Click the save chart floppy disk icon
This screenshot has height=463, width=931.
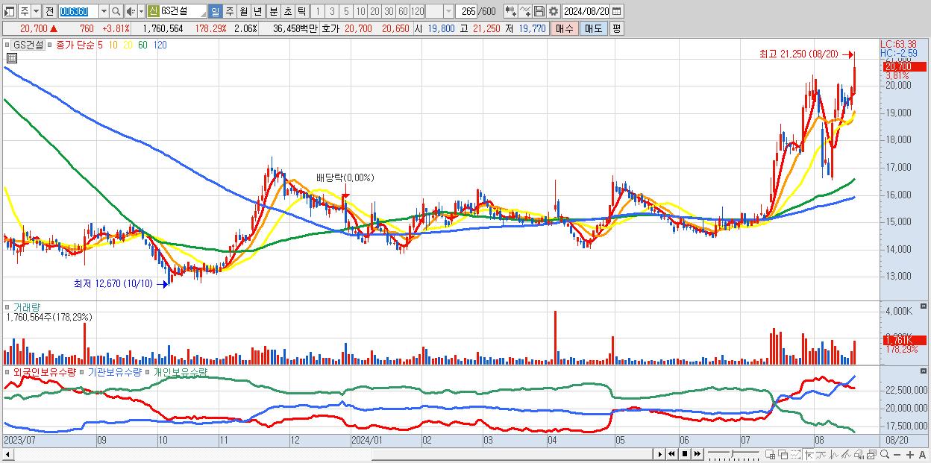click(539, 11)
